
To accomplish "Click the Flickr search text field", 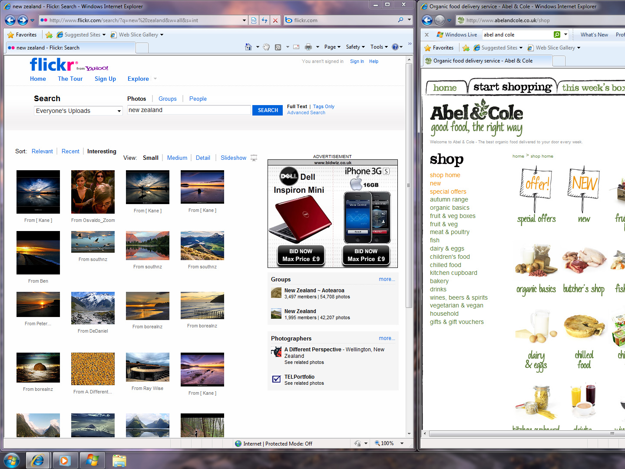I will click(189, 110).
